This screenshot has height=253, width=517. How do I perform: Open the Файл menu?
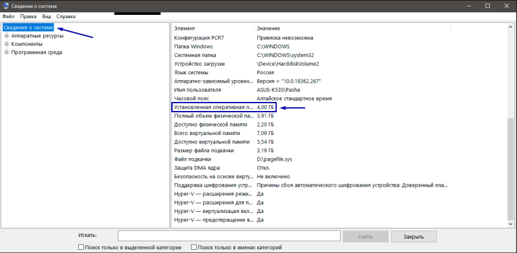8,16
